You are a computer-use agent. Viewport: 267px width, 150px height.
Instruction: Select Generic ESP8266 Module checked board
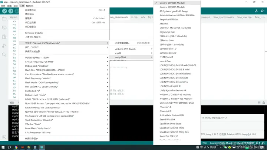pos(177,3)
